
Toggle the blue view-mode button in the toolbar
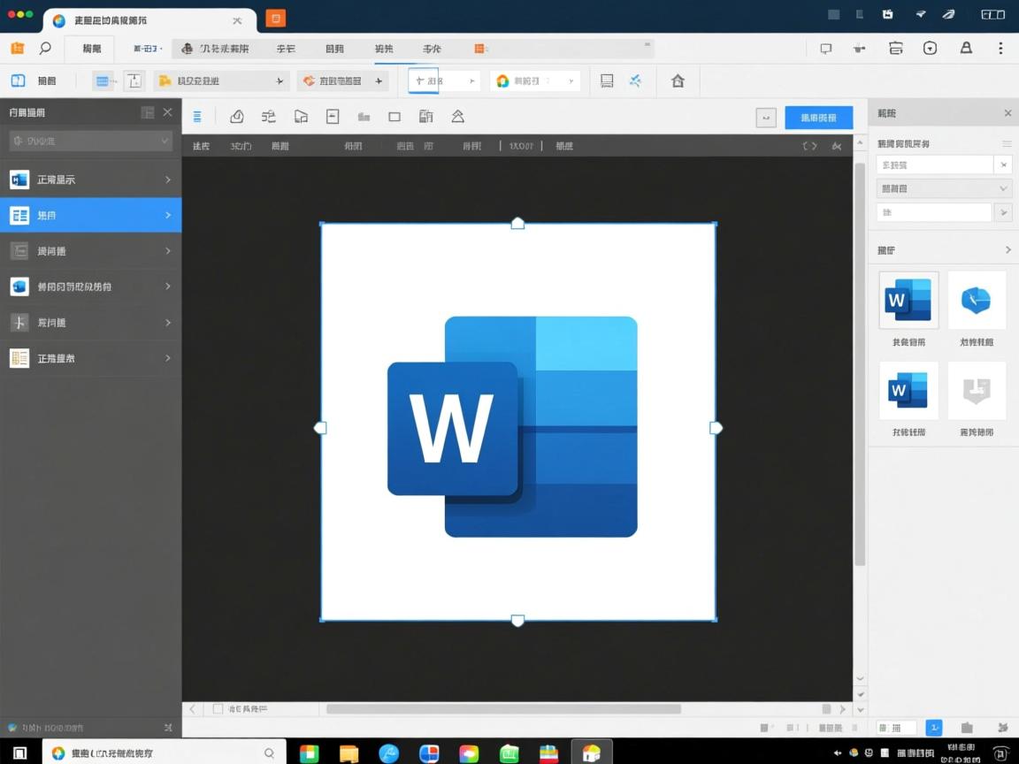pos(104,81)
